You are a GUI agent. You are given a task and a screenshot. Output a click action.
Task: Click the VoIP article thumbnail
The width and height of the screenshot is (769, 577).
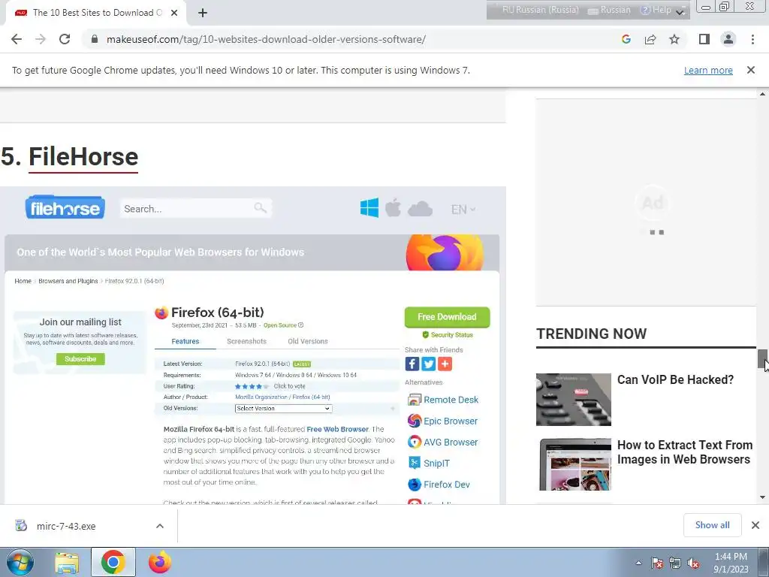pyautogui.click(x=573, y=400)
